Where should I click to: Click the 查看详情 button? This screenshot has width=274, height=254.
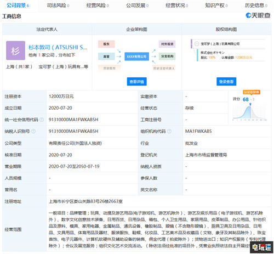click(137, 82)
